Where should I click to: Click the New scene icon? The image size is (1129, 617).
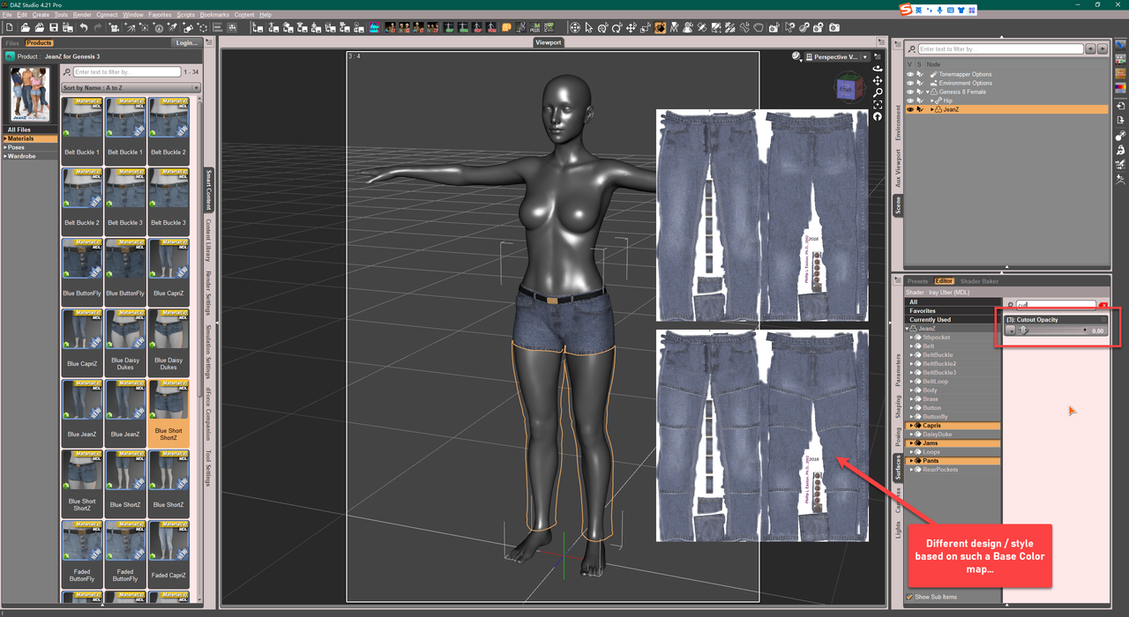(x=10, y=27)
